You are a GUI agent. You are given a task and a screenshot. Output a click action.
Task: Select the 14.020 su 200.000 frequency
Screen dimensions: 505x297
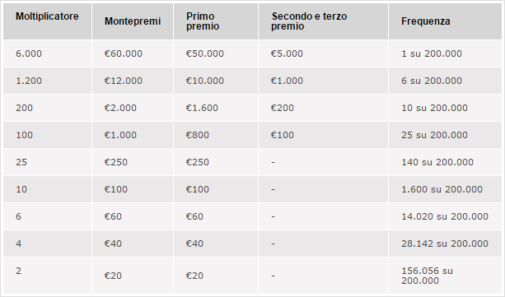(445, 216)
